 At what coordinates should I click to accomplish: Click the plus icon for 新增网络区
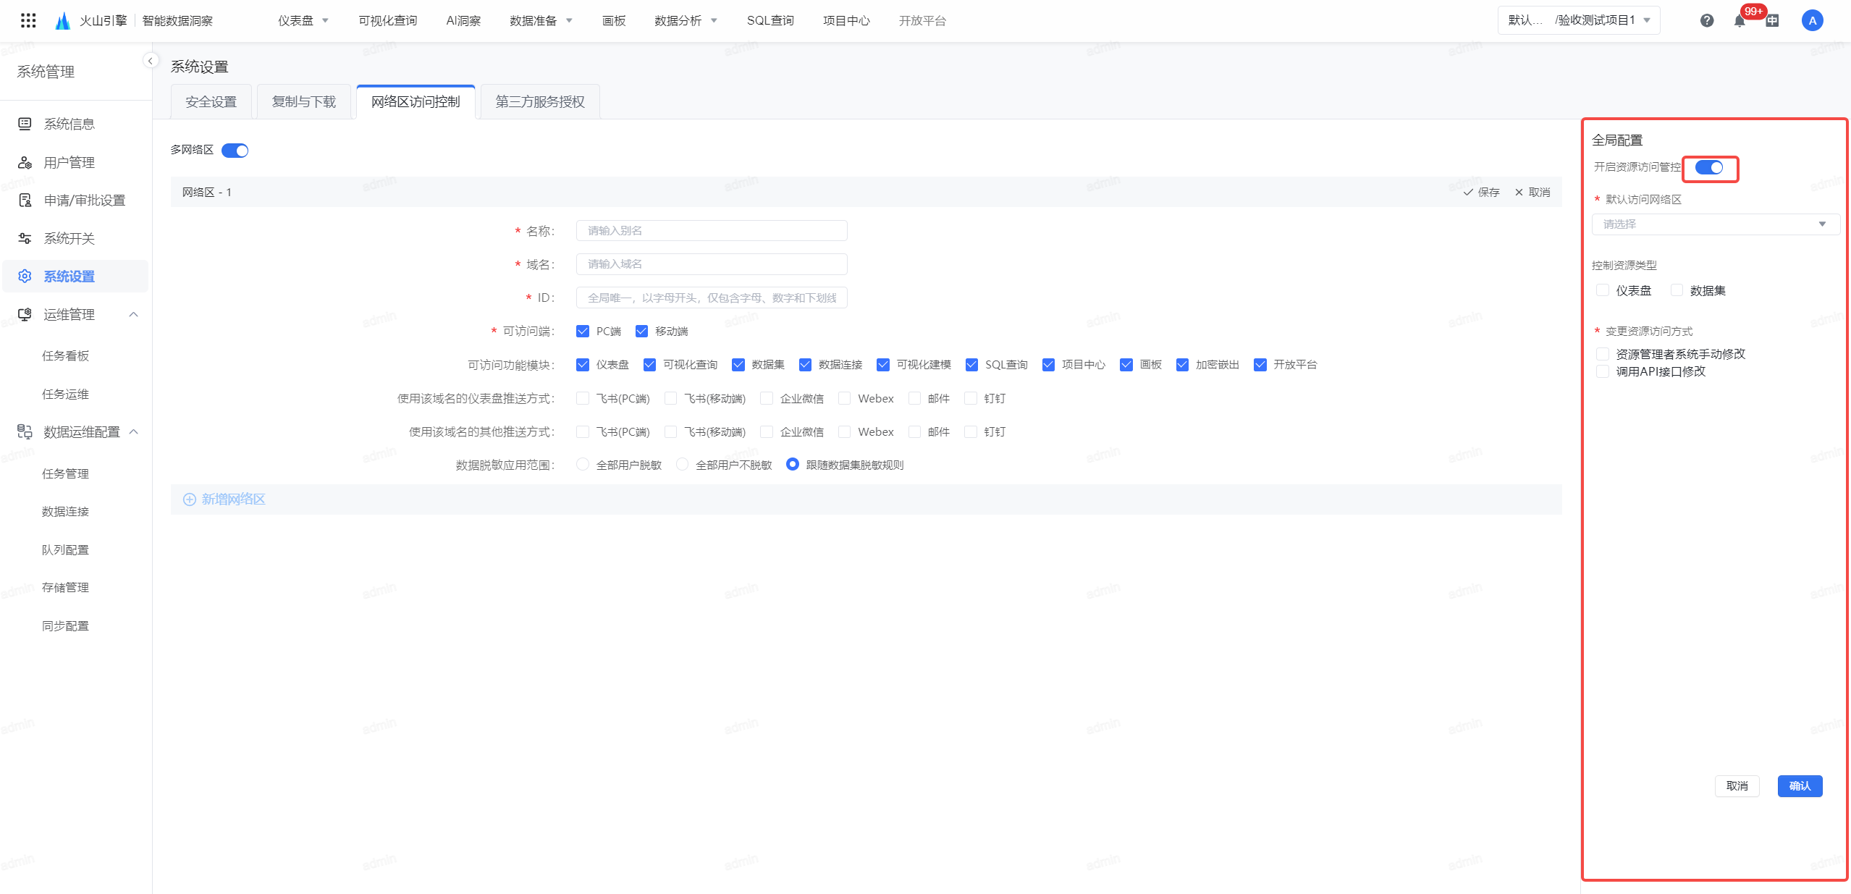click(x=190, y=499)
